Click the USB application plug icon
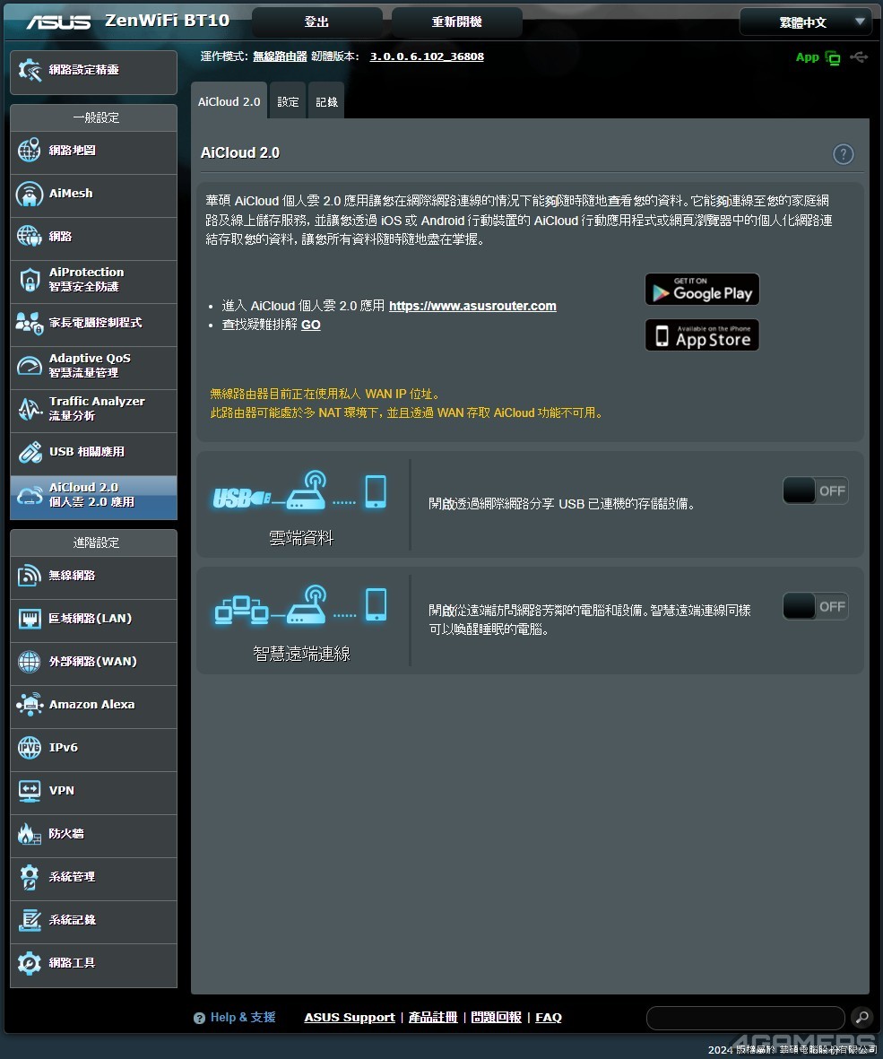 point(29,452)
